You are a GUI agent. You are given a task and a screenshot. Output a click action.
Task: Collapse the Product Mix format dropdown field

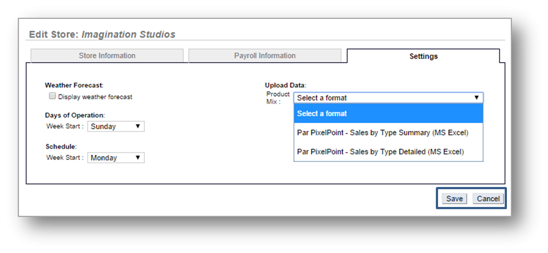tap(388, 98)
